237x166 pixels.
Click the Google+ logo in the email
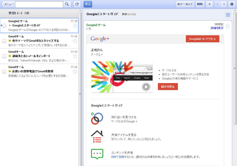point(100,39)
